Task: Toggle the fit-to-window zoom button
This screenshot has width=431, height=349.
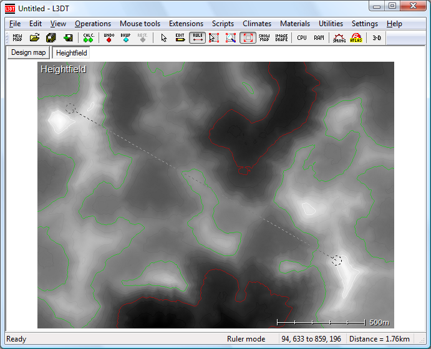Action: pyautogui.click(x=248, y=37)
